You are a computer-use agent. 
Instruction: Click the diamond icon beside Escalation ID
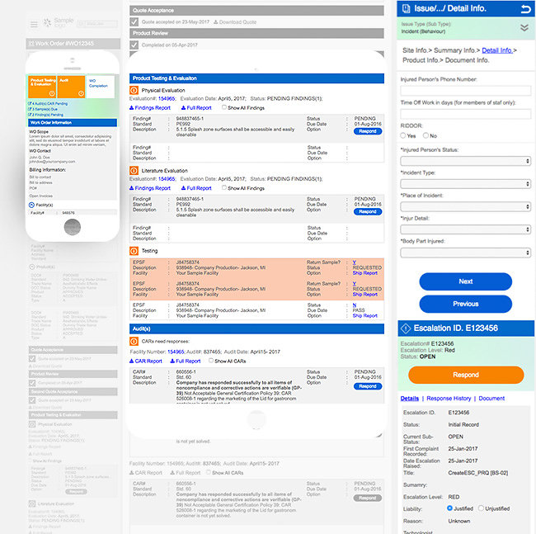pos(406,328)
